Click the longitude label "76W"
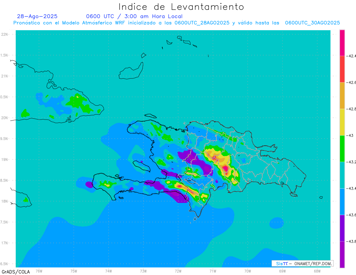The height and width of the screenshot is (275, 356). pos(39,271)
